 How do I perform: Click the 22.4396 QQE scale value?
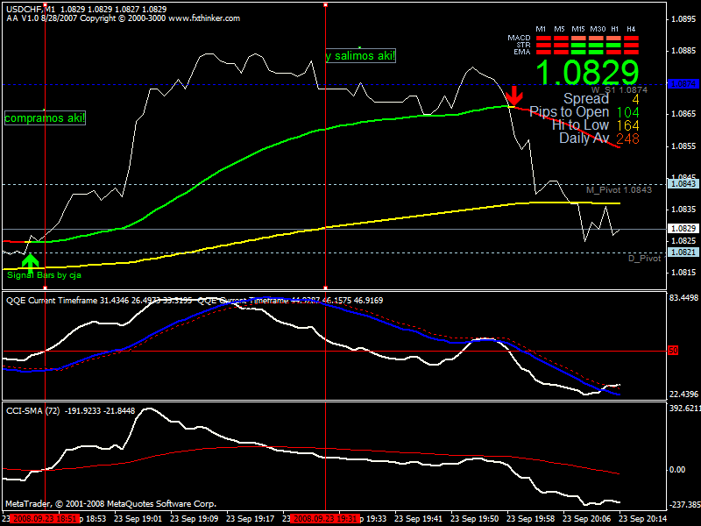(684, 394)
